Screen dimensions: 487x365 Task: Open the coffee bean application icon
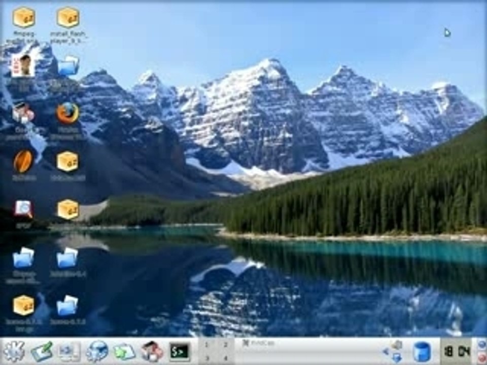[x=23, y=161]
